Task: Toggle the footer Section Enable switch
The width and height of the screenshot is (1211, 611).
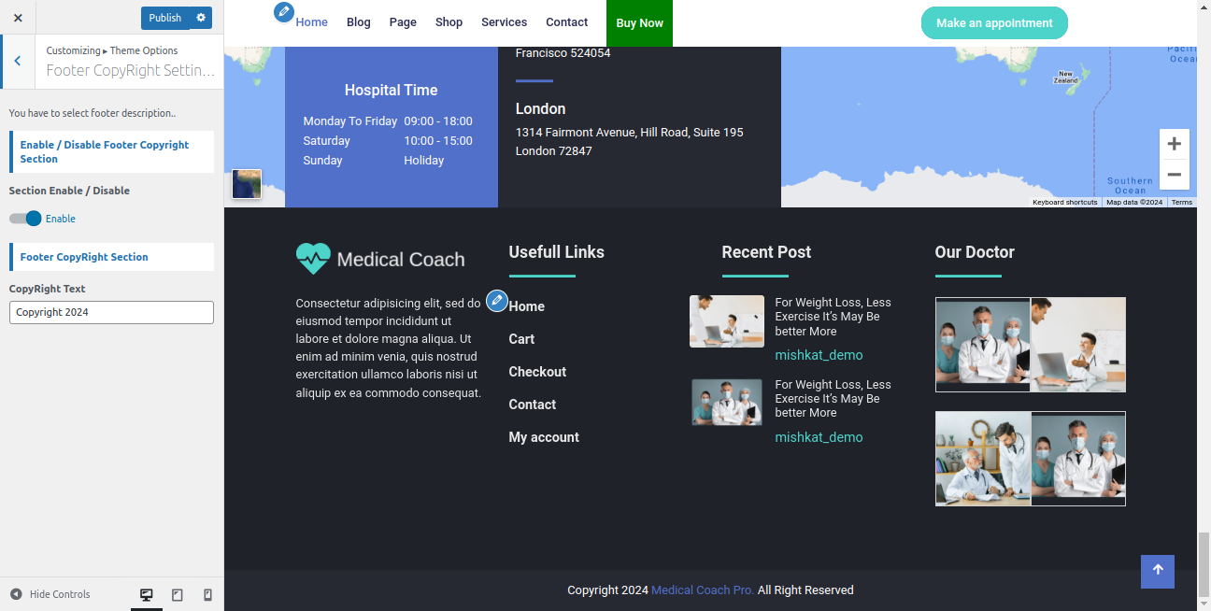Action: pos(26,219)
